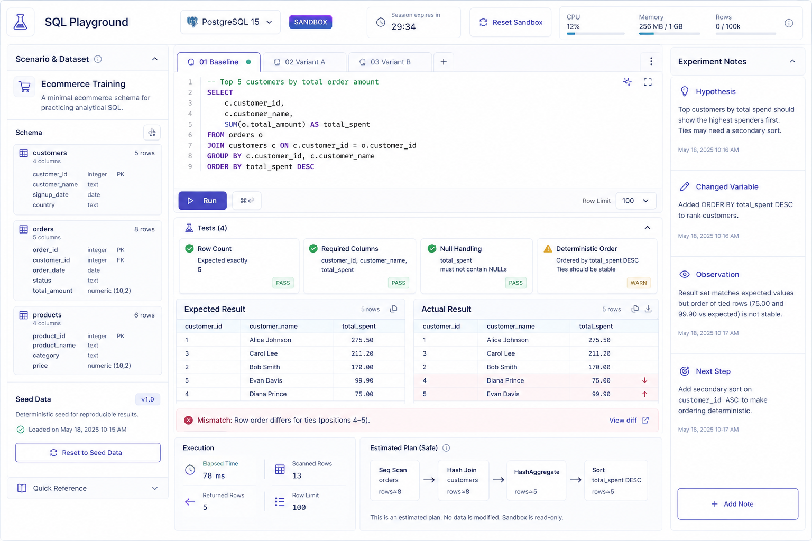Click the Cmd+Enter shortcut button
812x541 pixels.
point(247,201)
